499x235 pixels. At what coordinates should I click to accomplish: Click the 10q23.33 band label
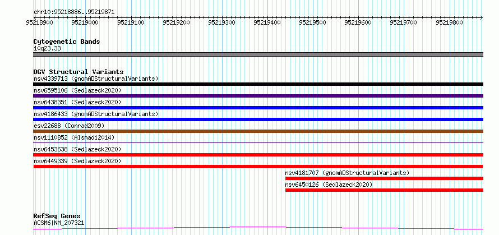click(x=47, y=49)
